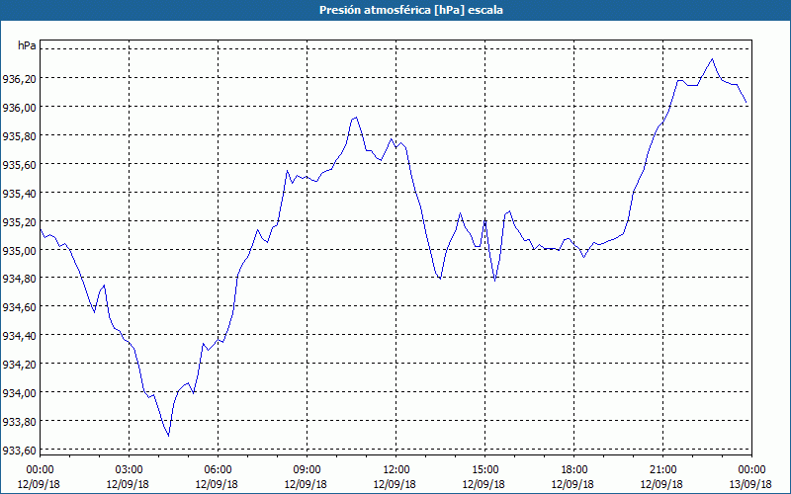Click the 936,00 y-axis label
Viewport: 791px width, 494px height.
point(19,108)
